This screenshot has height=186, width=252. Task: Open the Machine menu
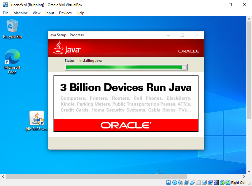coord(21,13)
